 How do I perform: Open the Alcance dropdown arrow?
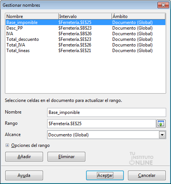pyautogui.click(x=162, y=135)
